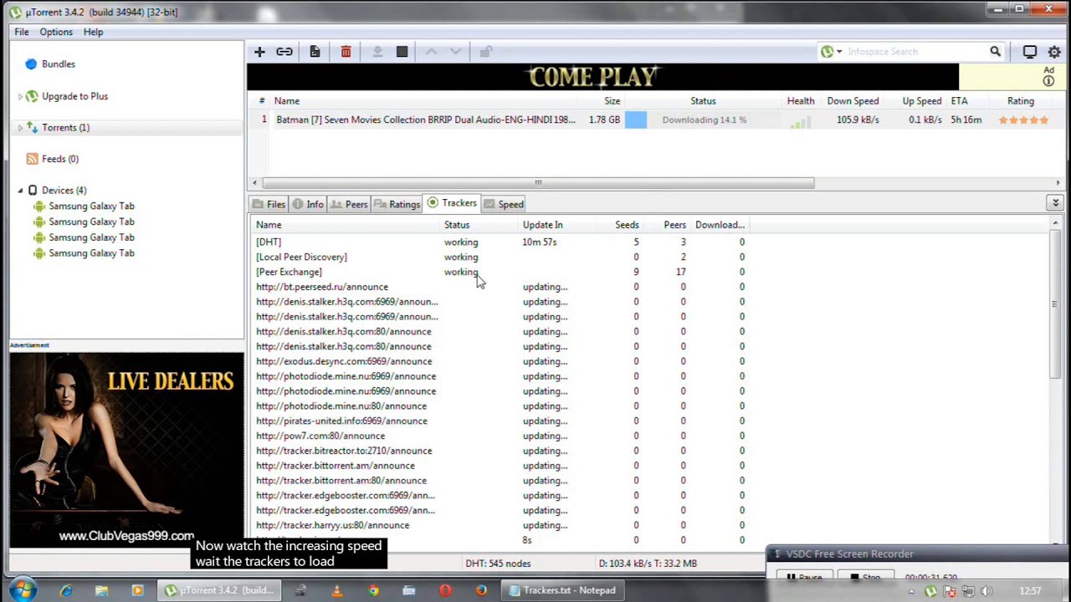1071x602 pixels.
Task: Click the DHT: 545 nodes status
Action: click(498, 564)
